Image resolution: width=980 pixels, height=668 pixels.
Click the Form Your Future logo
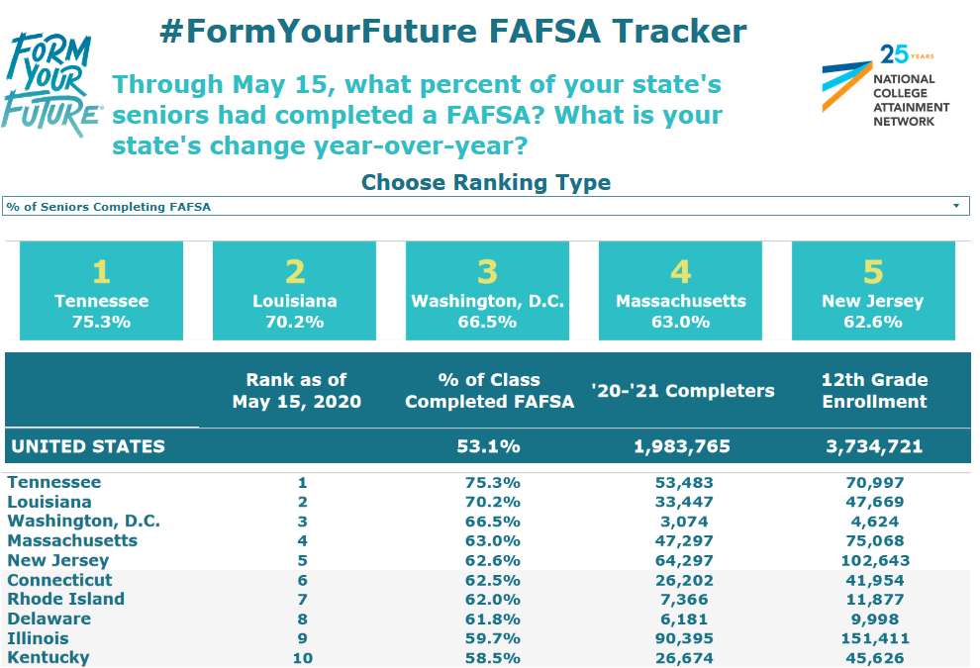click(x=50, y=83)
